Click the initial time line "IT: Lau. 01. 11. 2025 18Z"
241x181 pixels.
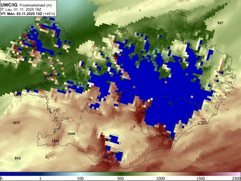click(21, 10)
